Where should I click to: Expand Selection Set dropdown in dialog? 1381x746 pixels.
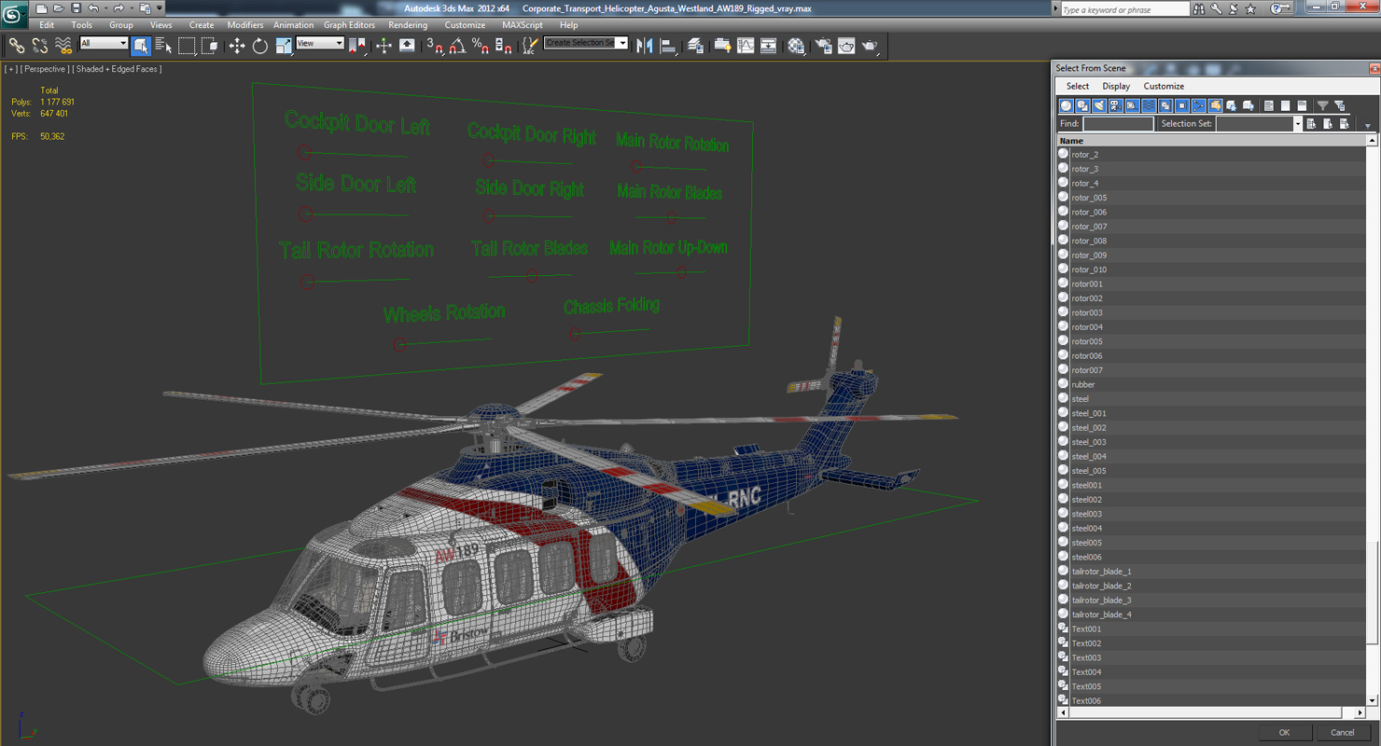pyautogui.click(x=1297, y=124)
